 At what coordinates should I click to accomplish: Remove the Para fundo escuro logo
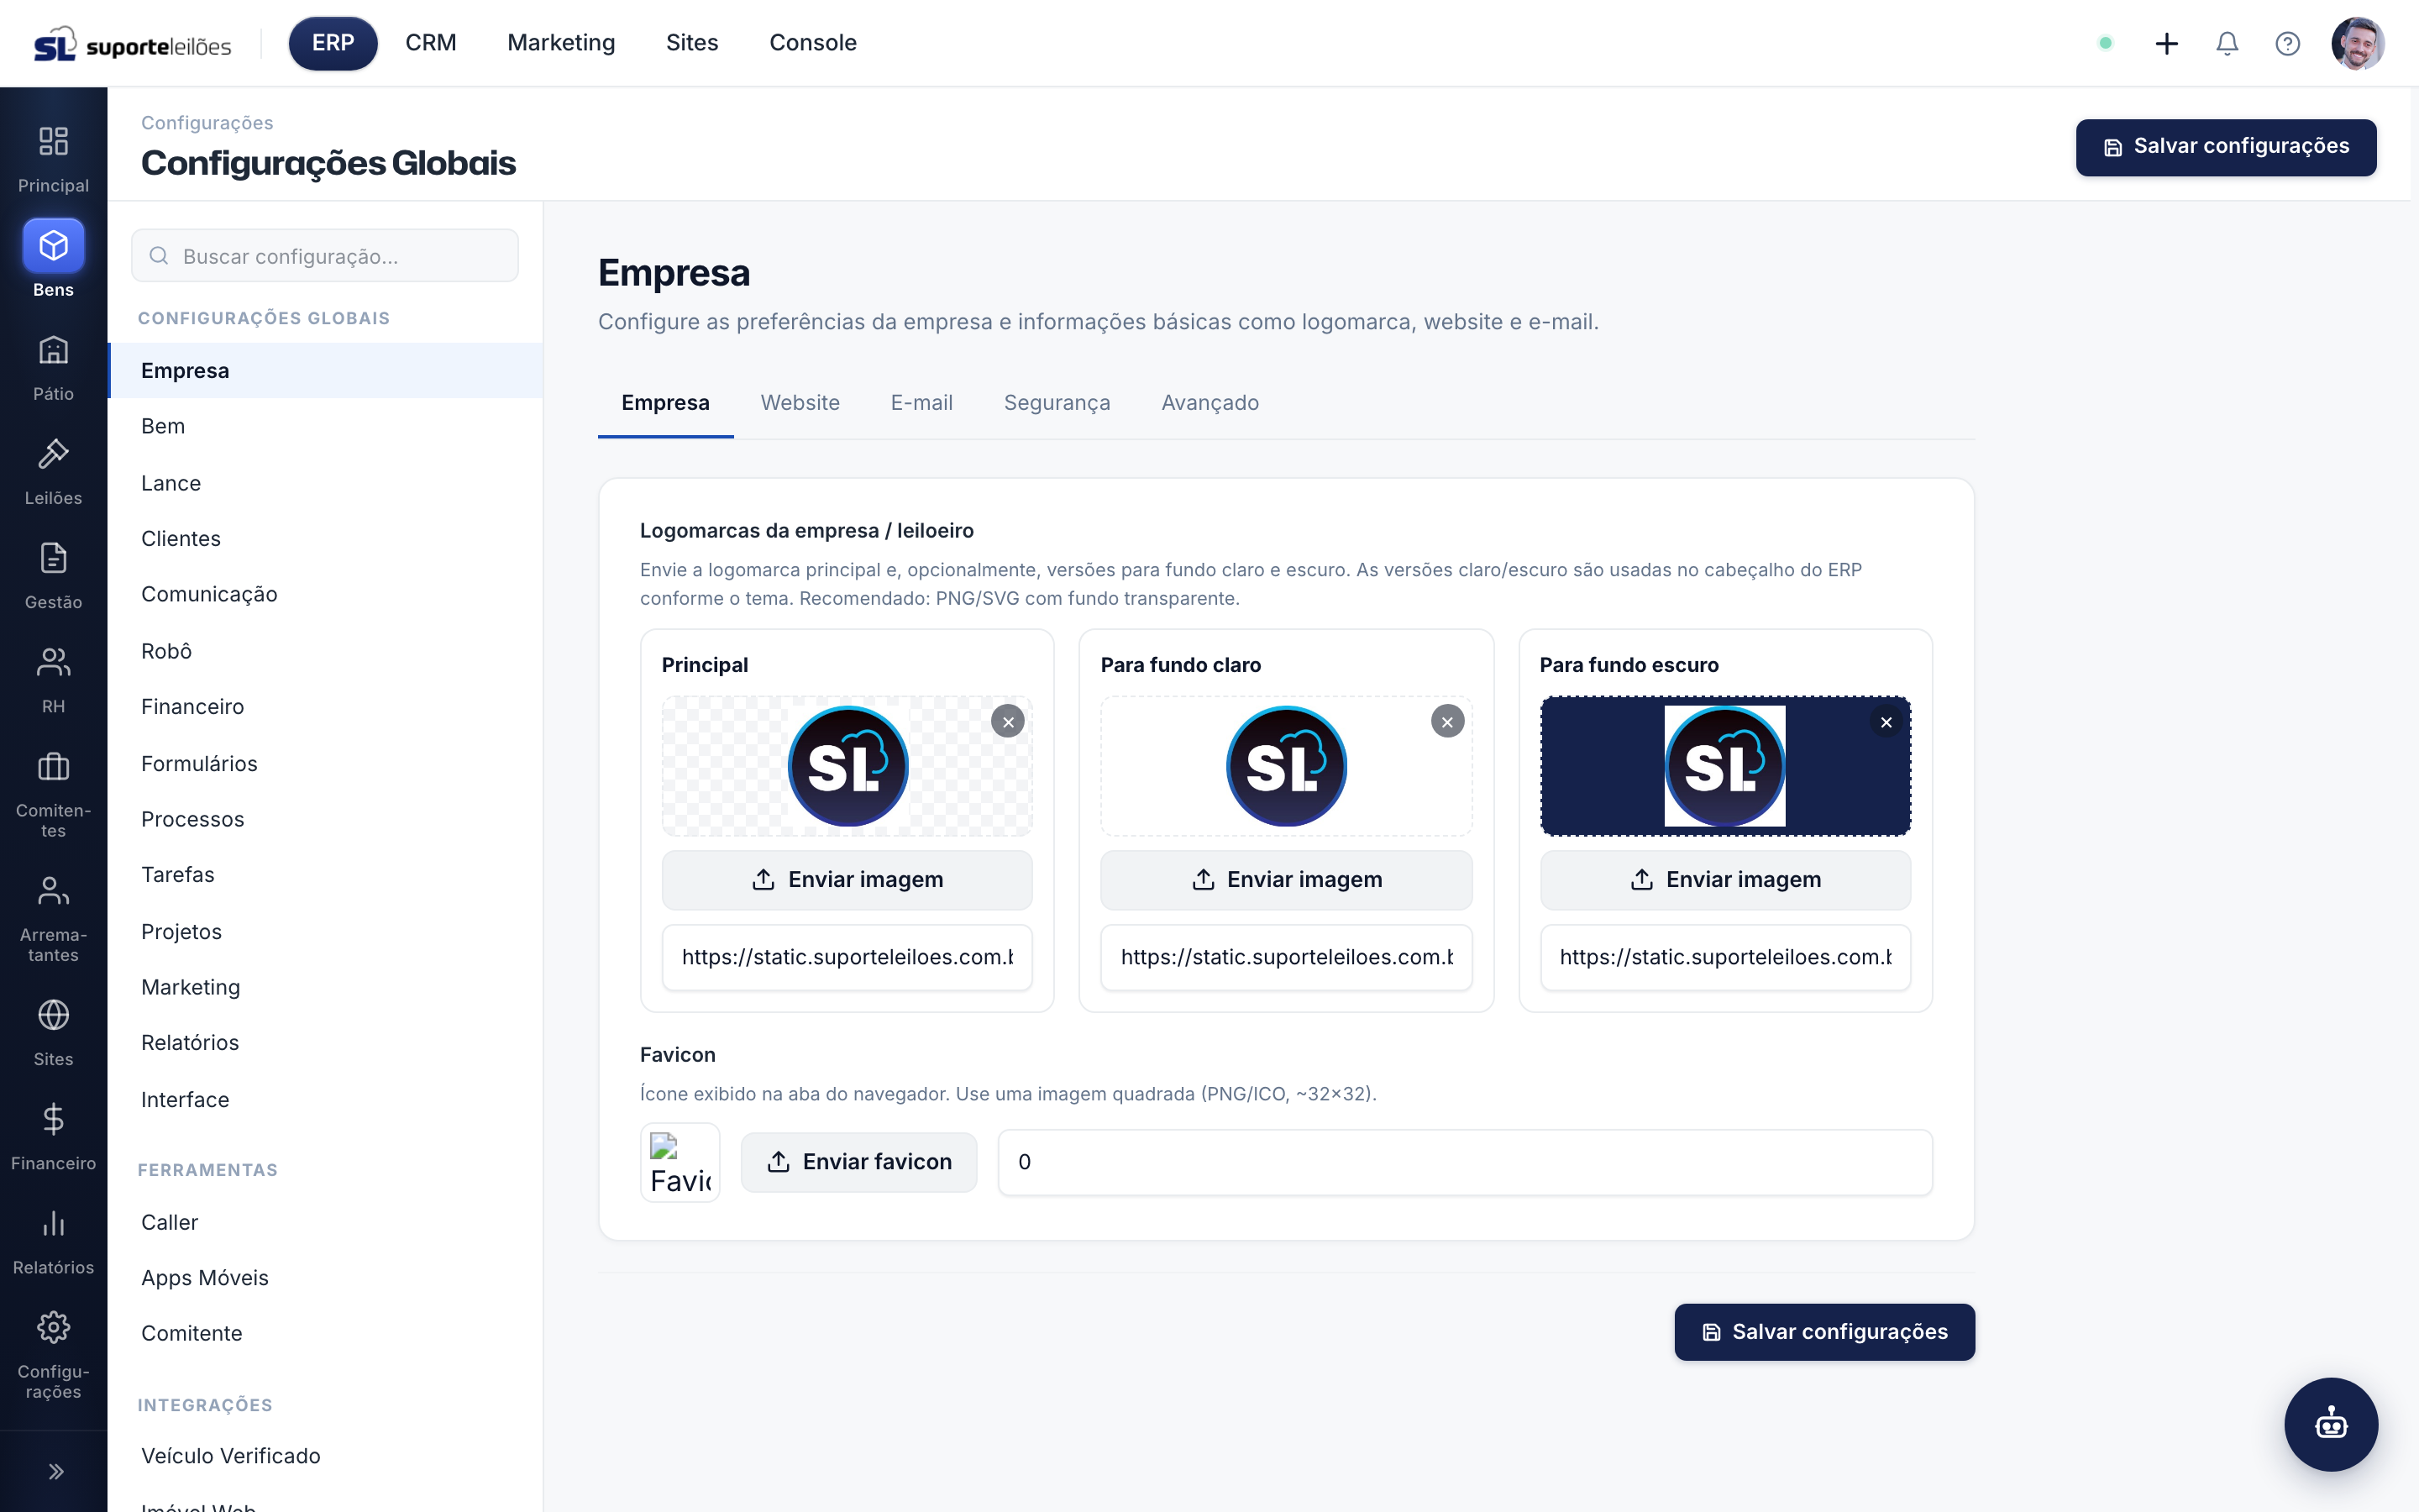1885,721
